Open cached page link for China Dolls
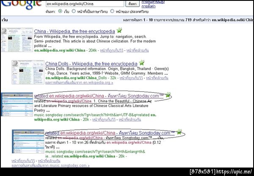 pyautogui.click(x=131, y=78)
